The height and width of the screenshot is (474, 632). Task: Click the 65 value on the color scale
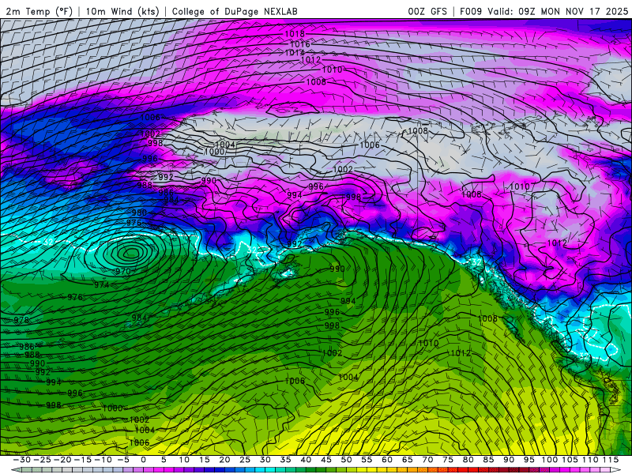click(x=407, y=460)
